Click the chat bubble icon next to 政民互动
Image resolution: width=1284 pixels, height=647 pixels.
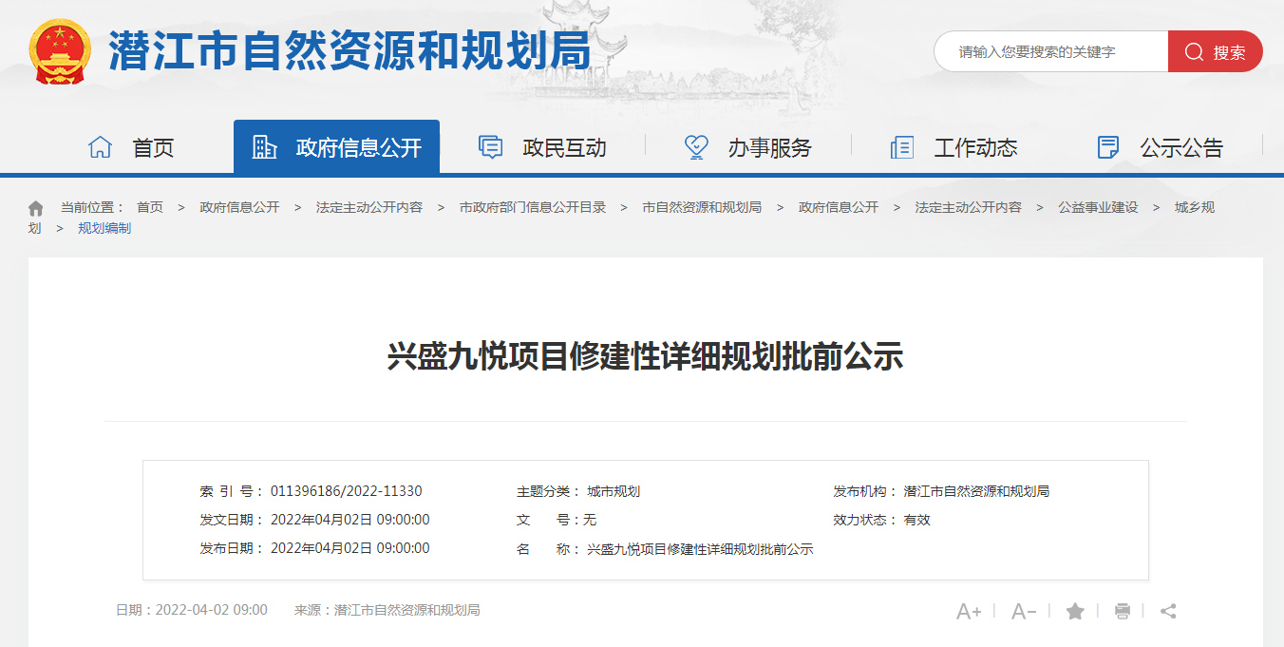click(489, 146)
